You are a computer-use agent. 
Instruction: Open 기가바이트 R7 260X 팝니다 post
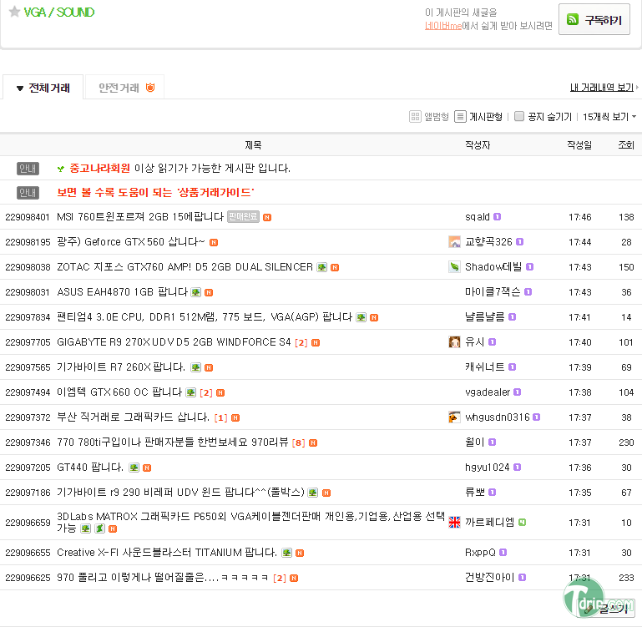121,367
